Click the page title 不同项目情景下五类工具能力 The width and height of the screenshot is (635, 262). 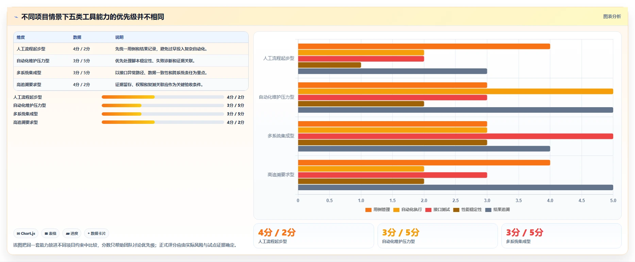click(93, 17)
